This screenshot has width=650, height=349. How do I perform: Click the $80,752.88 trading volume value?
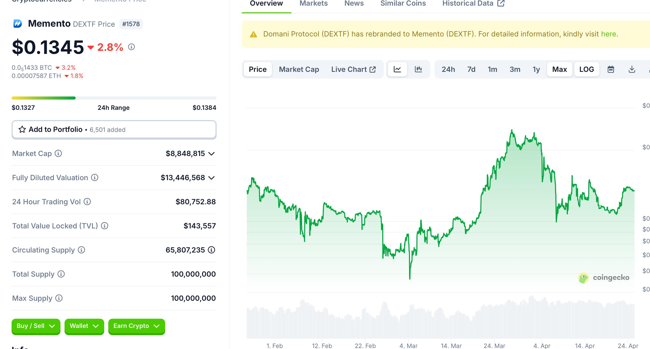(x=196, y=202)
